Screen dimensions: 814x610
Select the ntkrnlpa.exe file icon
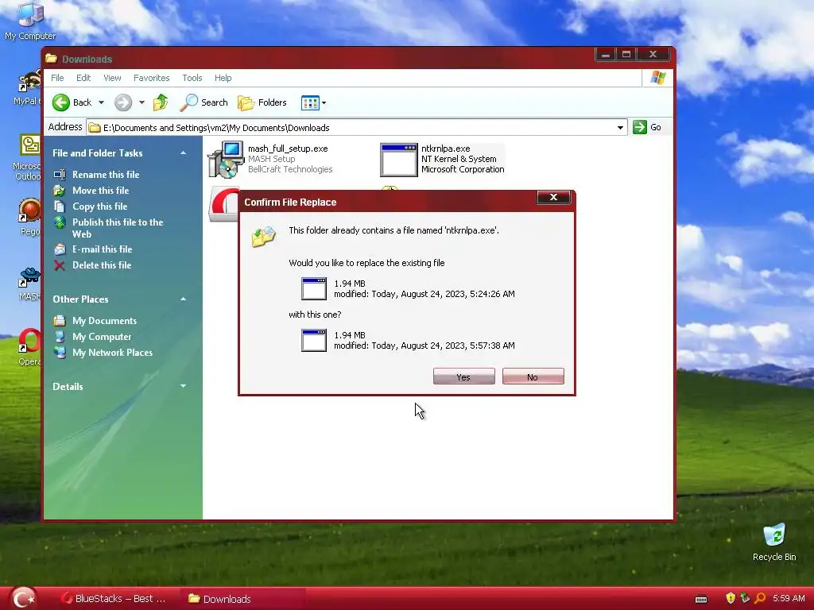[399, 160]
